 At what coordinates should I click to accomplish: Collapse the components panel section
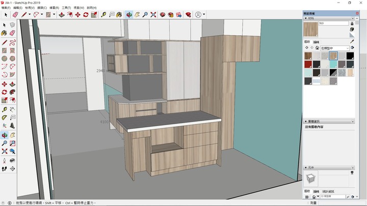(306, 168)
